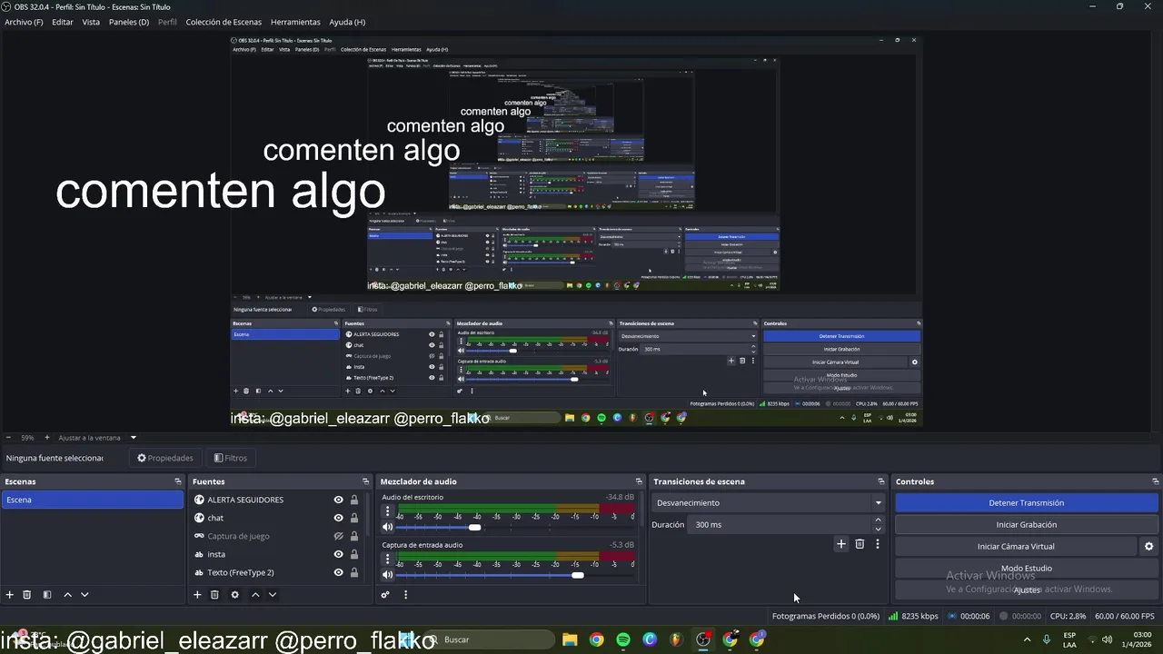Zoom in the preview with plus icon
Viewport: 1163px width, 654px height.
pyautogui.click(x=48, y=438)
